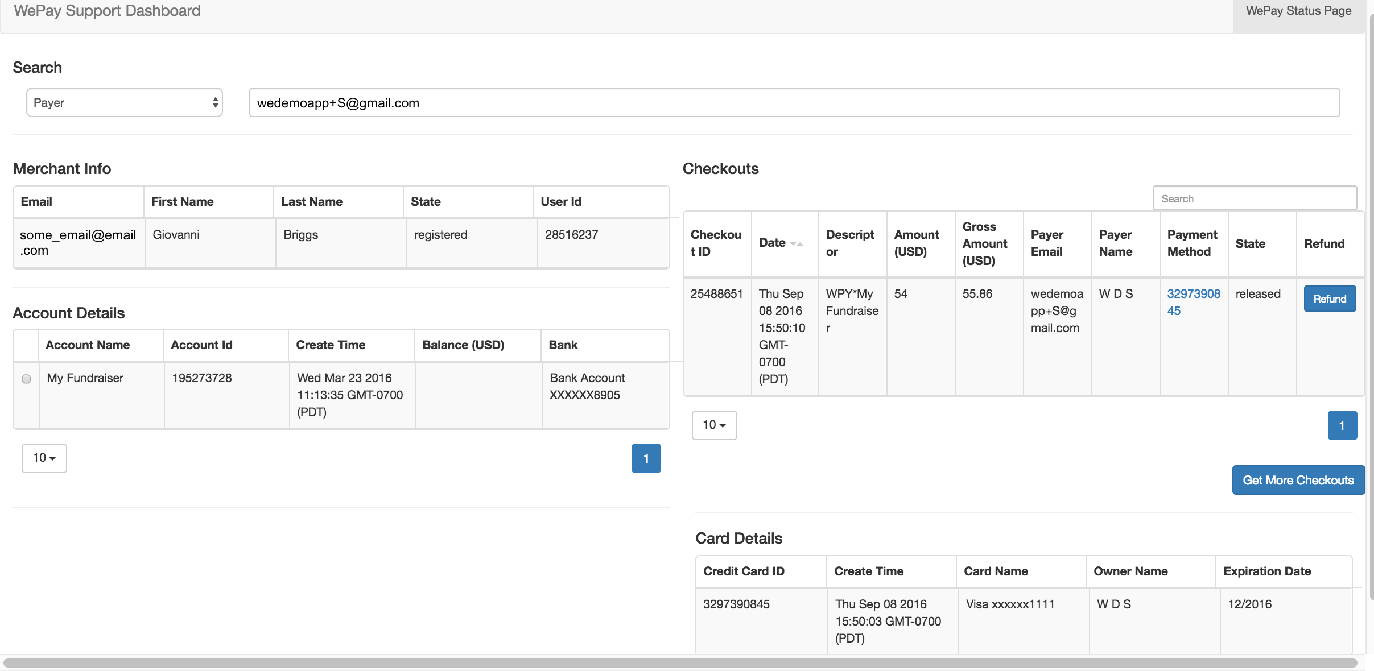1374x671 pixels.
Task: Go to page 1 of Account Details
Action: tap(646, 458)
